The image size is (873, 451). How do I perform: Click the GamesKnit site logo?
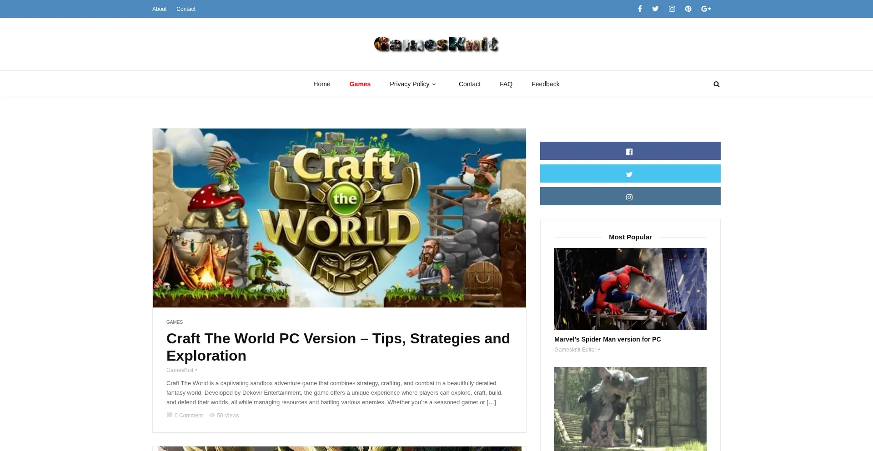[x=436, y=44]
